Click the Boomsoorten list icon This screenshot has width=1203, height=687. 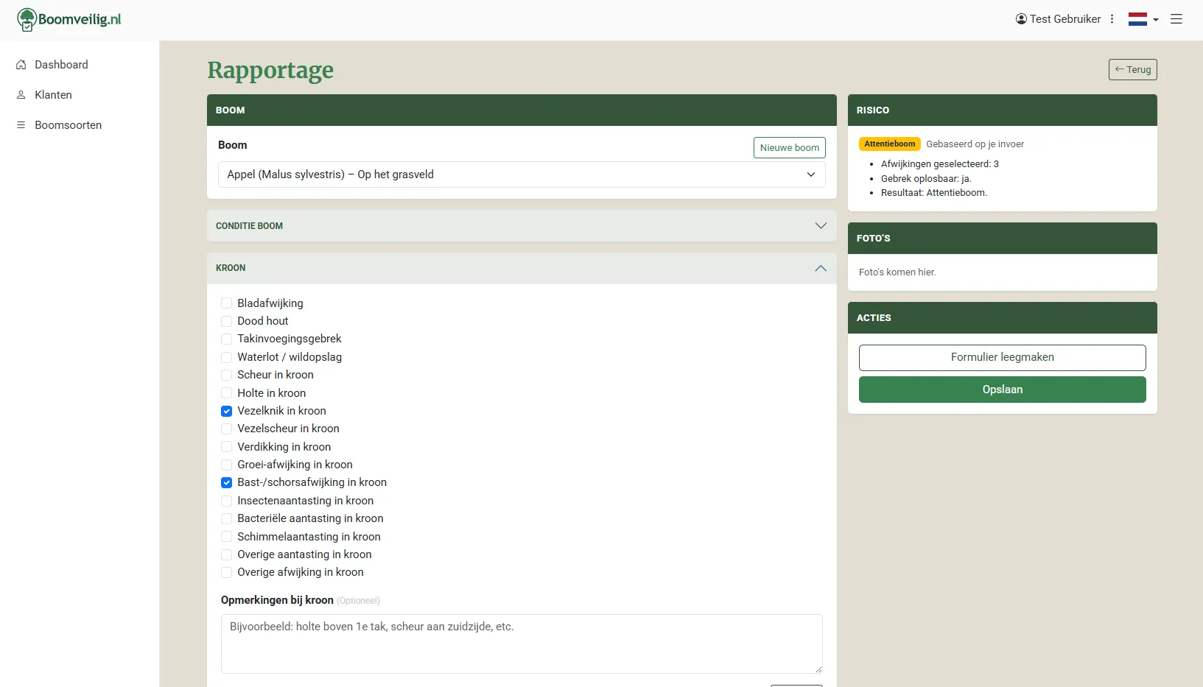click(21, 125)
